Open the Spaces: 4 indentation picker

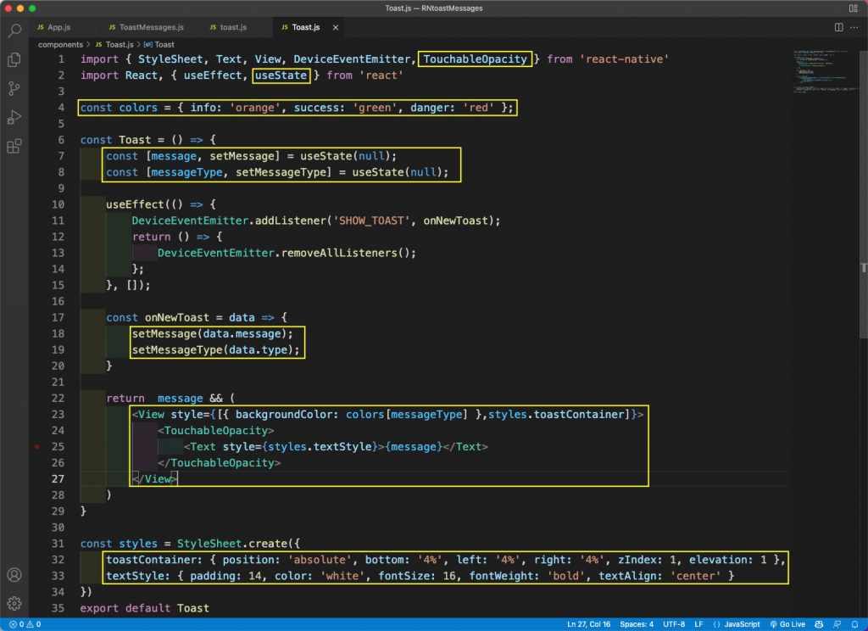point(636,624)
